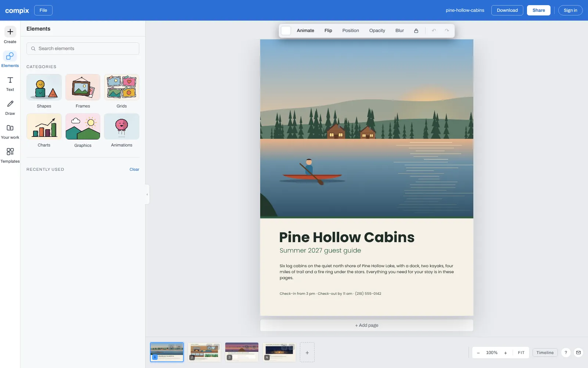Collapse the Elements side panel
The height and width of the screenshot is (368, 588).
[x=147, y=194]
